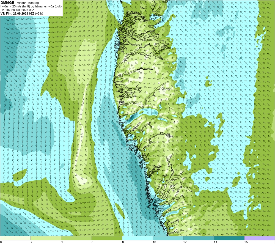
Task: Click the legend label '16'
Action: click(246, 242)
